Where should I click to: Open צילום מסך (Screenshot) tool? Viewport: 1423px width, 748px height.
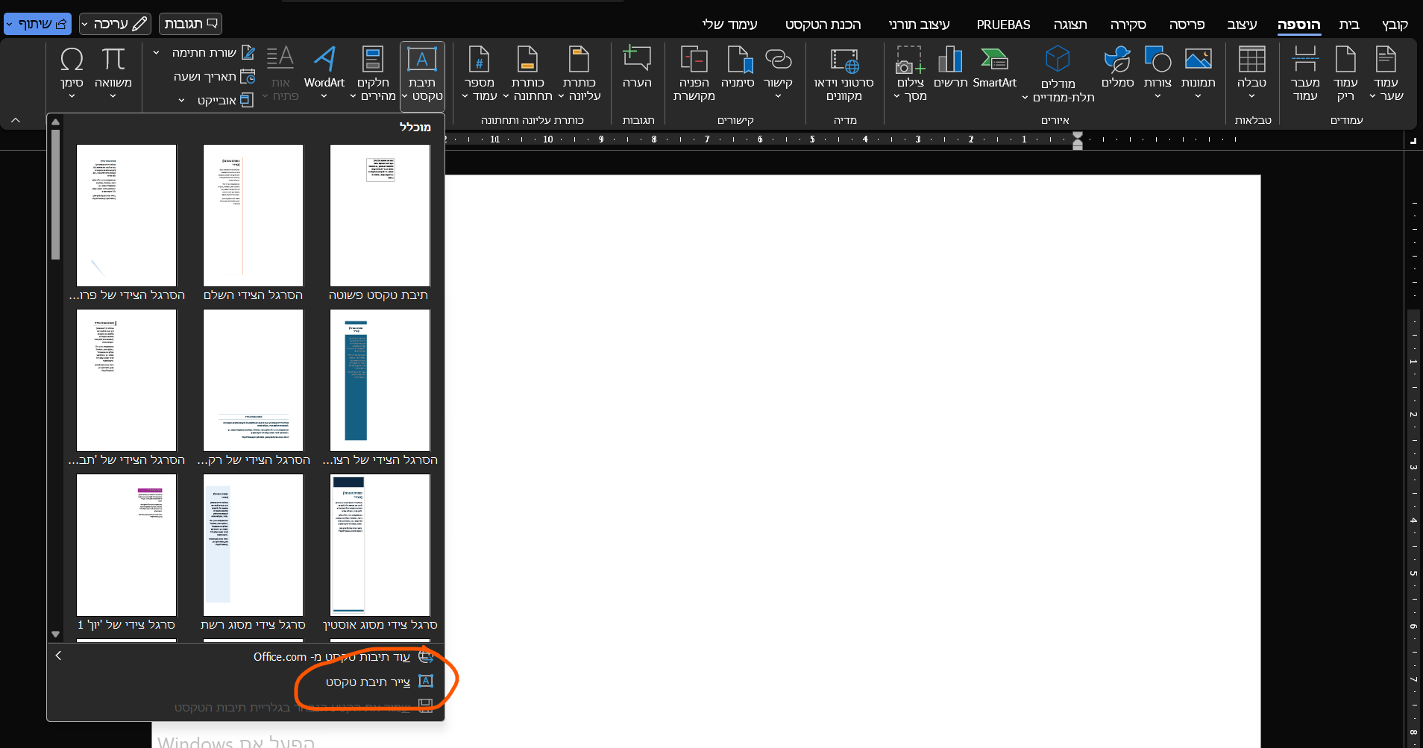coord(910,74)
